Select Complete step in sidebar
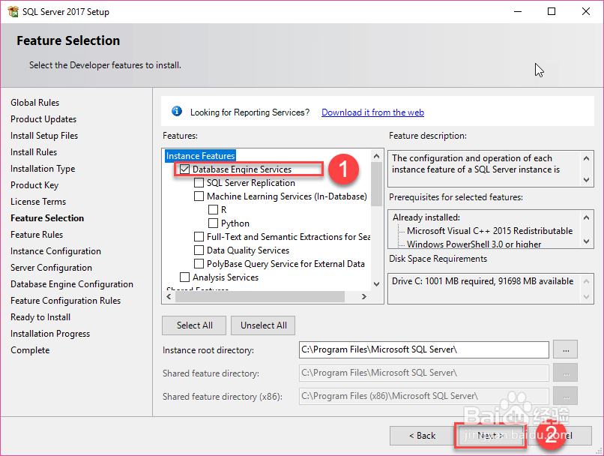Image resolution: width=604 pixels, height=456 pixels. tap(30, 350)
